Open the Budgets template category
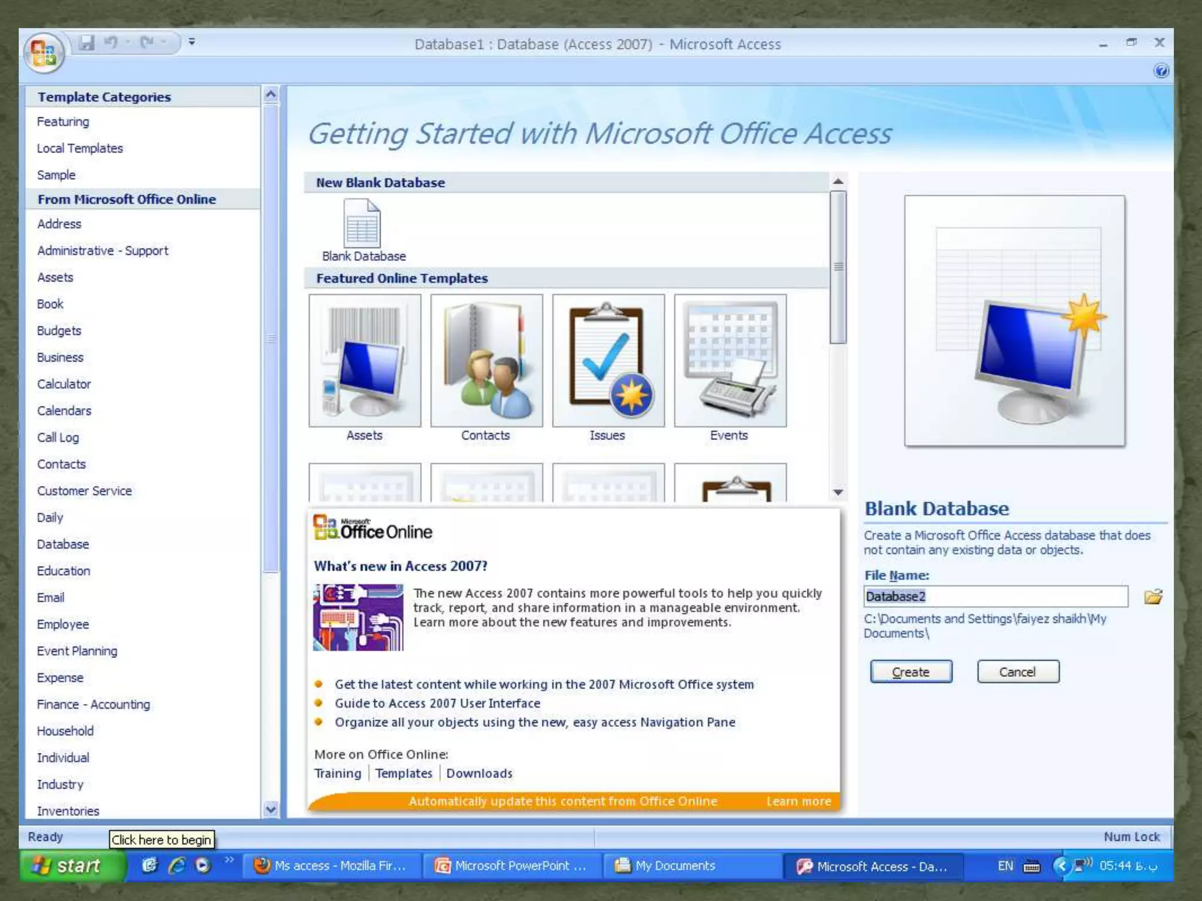The image size is (1202, 901). [59, 331]
